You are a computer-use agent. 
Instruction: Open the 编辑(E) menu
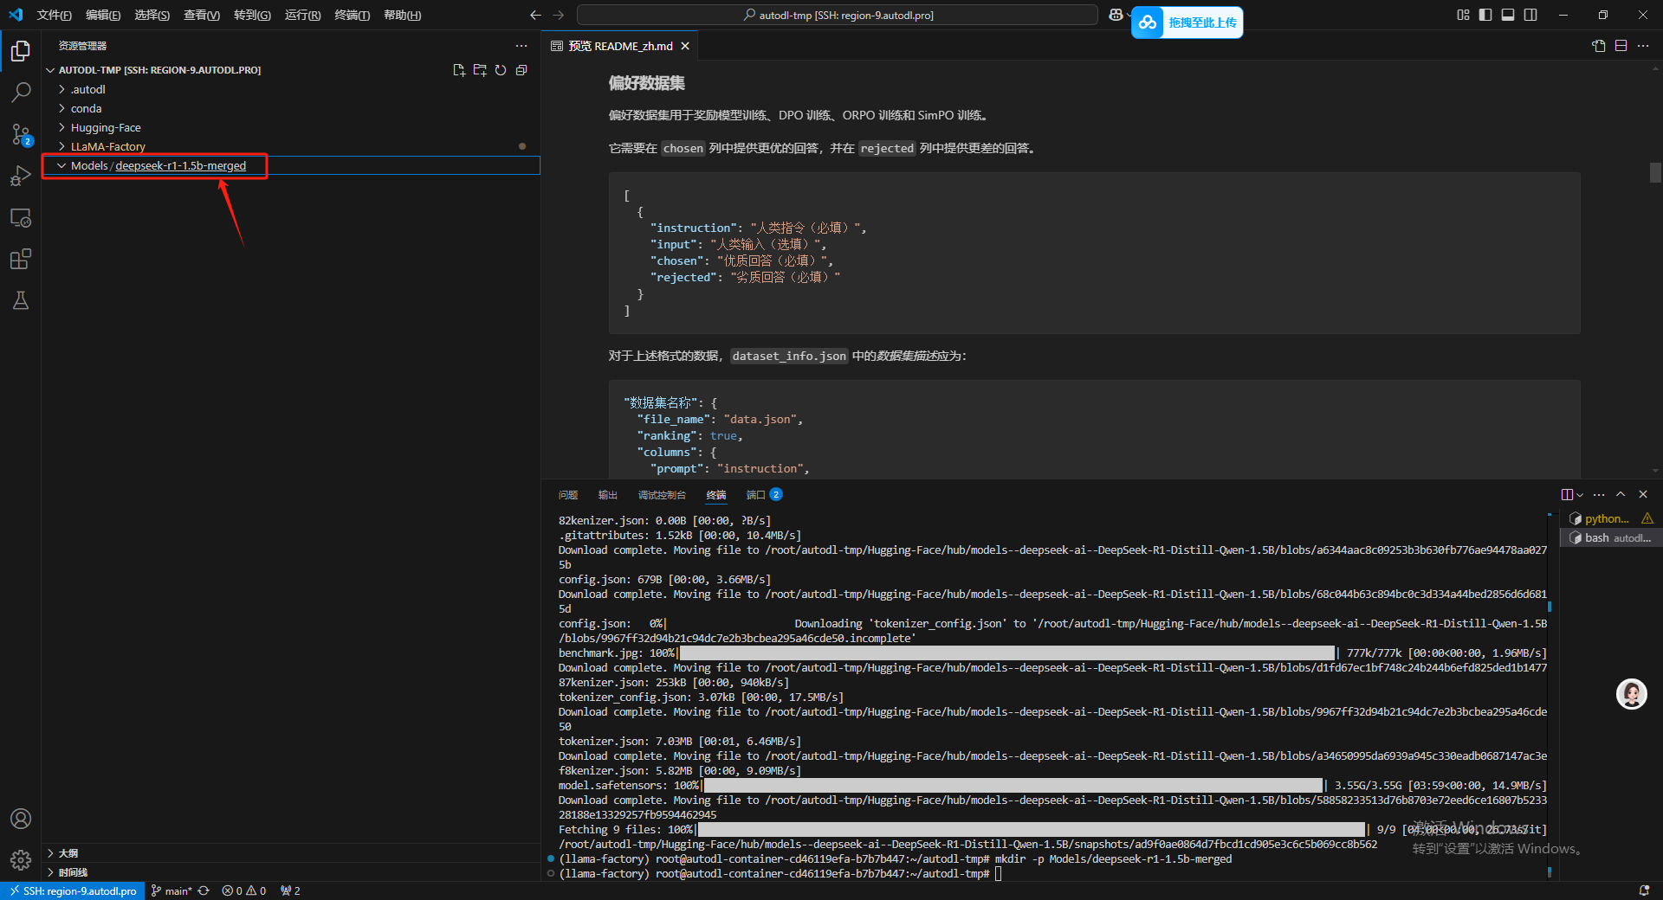[x=103, y=15]
